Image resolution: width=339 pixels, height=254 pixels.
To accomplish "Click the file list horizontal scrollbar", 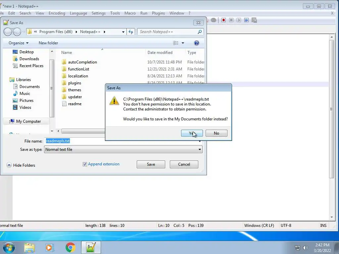I will [x=83, y=131].
